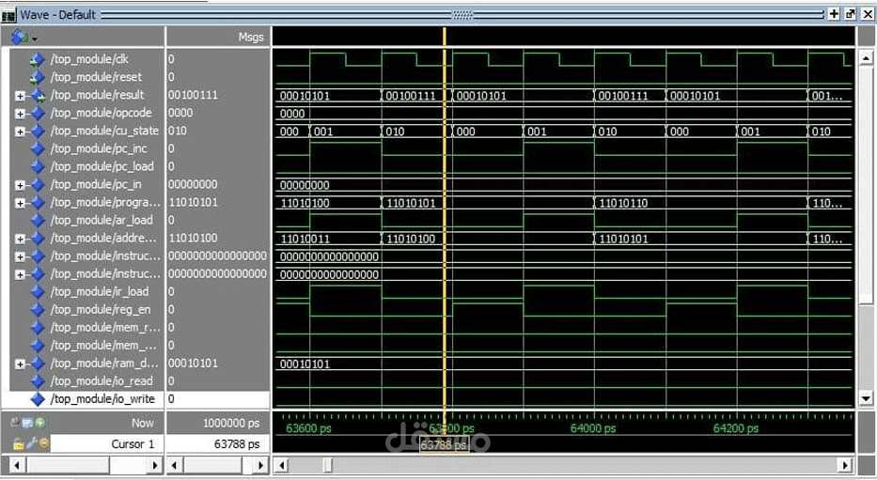Click the remove cursor minus icon
This screenshot has width=877, height=480.
point(43,443)
